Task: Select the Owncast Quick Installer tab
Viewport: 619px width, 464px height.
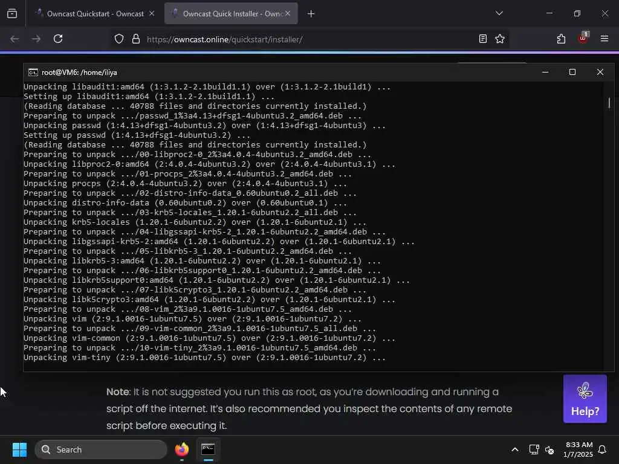Action: (231, 14)
